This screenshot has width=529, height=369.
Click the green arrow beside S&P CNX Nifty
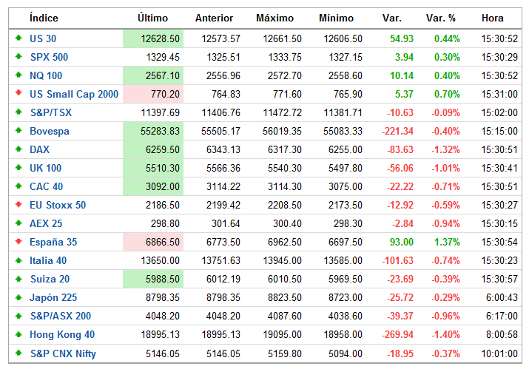coord(18,353)
